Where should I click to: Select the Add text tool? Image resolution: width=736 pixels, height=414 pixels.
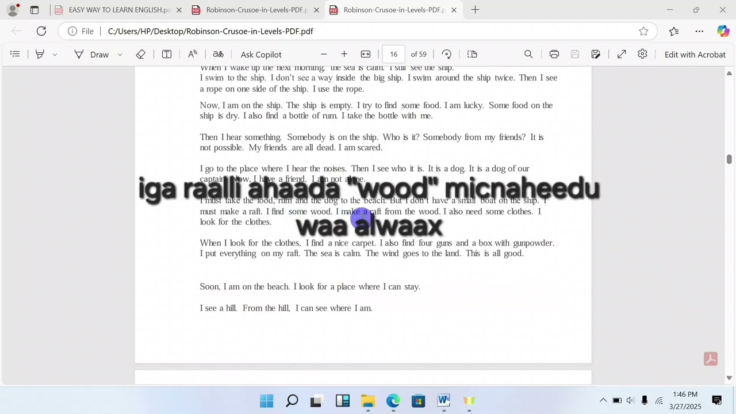(167, 54)
